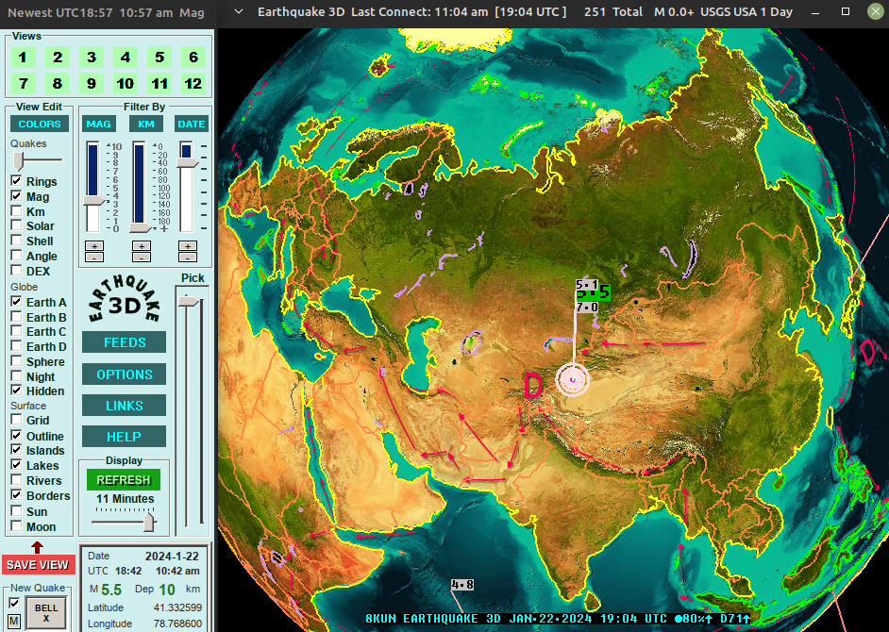Enable the Night checkbox
Viewport: 889px width, 632px height.
[x=16, y=375]
